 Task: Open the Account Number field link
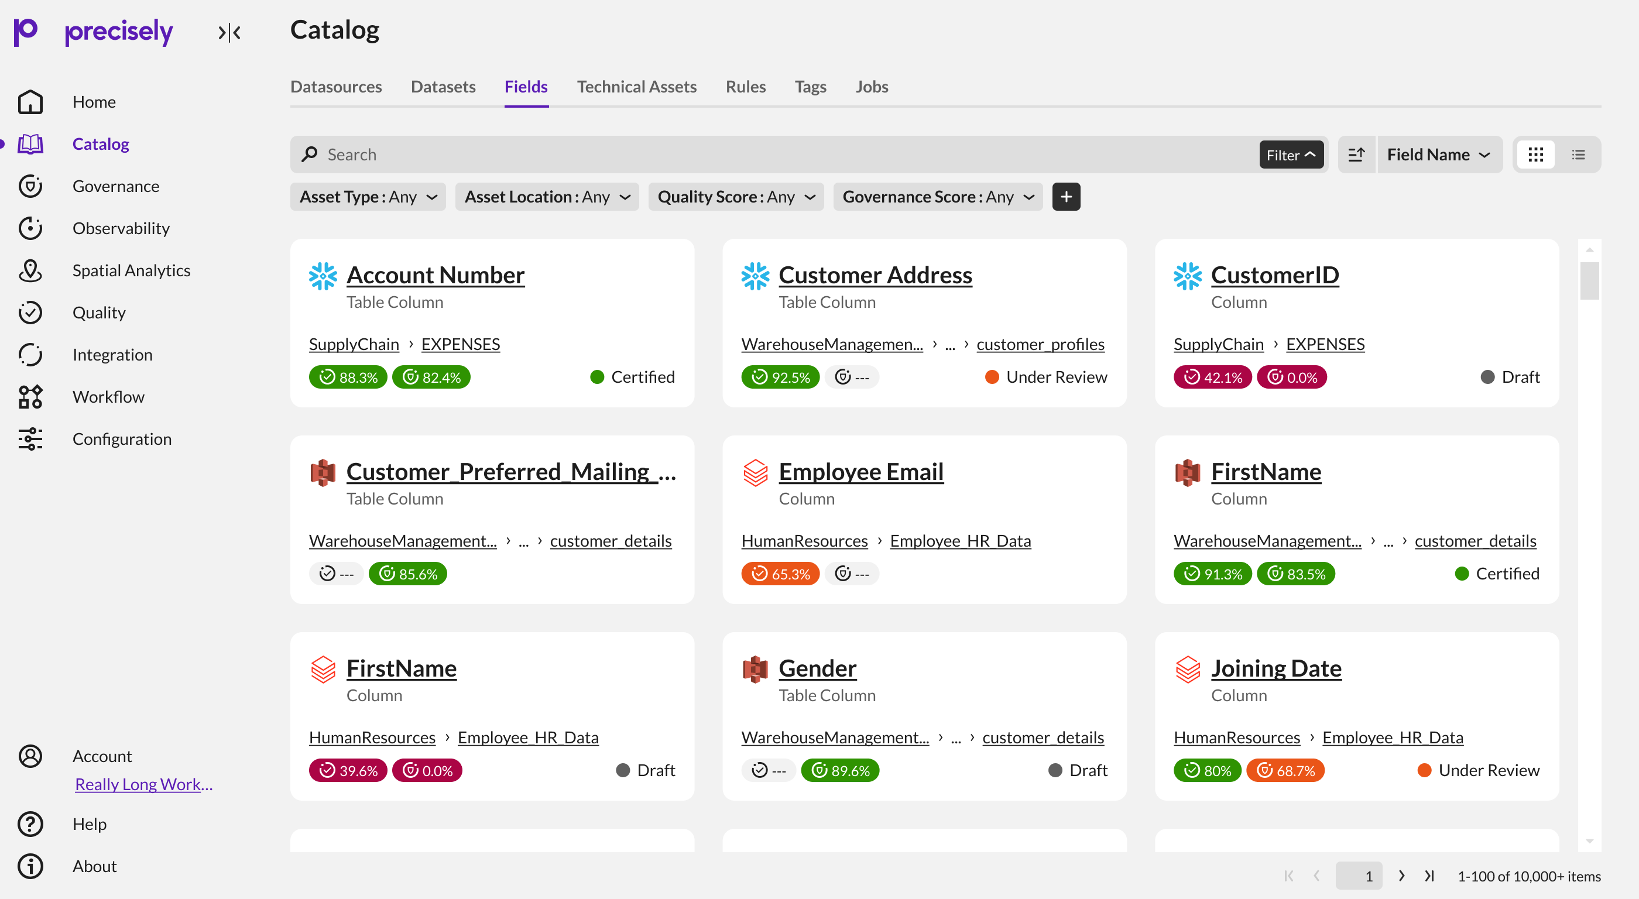(x=435, y=275)
